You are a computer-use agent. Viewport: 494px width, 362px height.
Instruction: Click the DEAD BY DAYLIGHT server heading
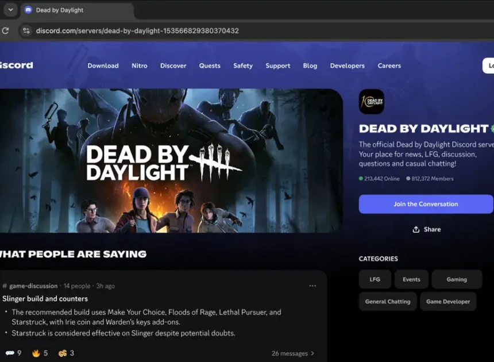pos(423,129)
